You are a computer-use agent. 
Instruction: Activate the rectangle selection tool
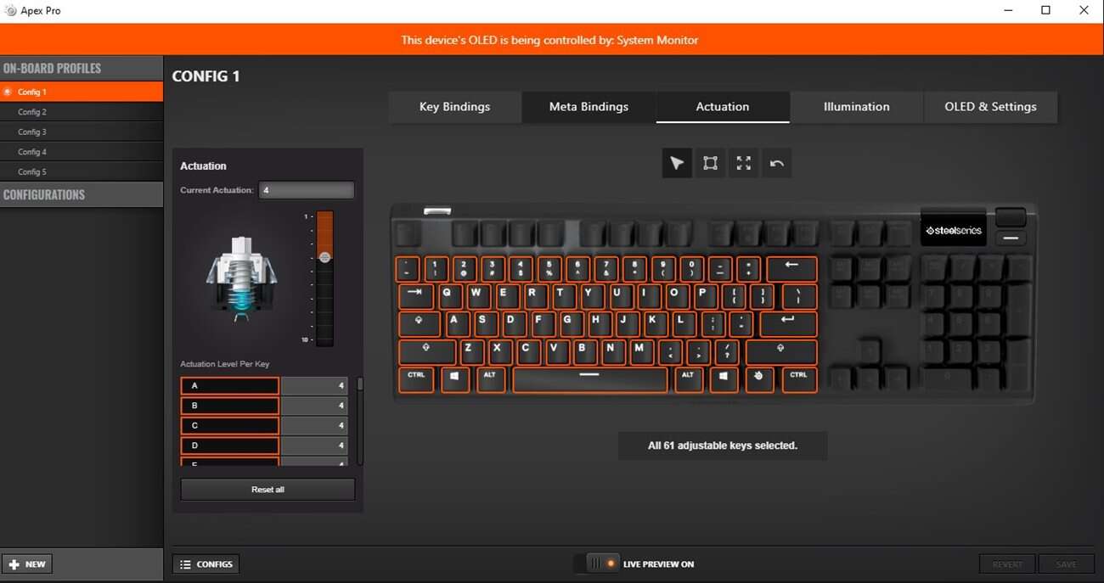click(710, 163)
